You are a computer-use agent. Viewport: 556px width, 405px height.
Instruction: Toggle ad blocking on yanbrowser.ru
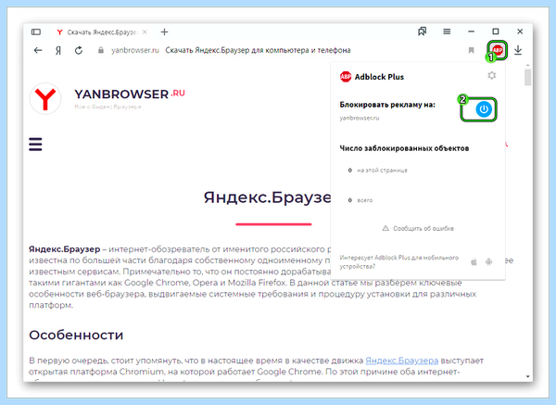(484, 109)
